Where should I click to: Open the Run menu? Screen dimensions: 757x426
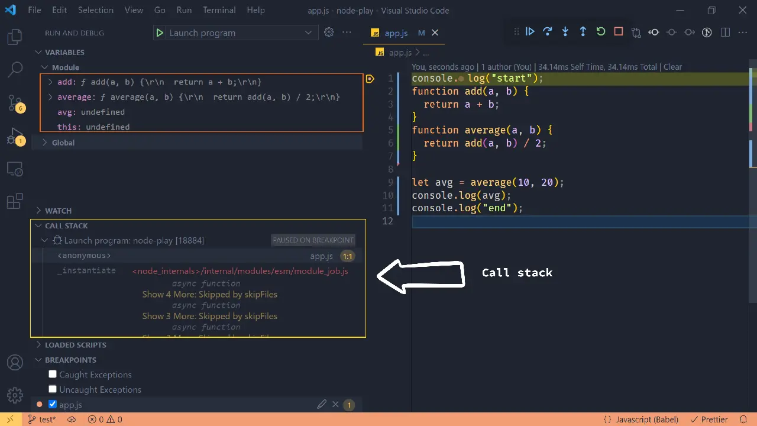click(x=184, y=10)
